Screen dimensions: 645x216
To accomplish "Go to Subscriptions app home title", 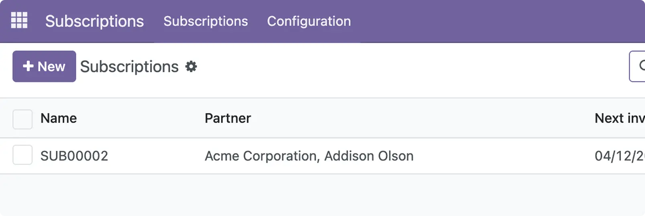I will tap(94, 21).
